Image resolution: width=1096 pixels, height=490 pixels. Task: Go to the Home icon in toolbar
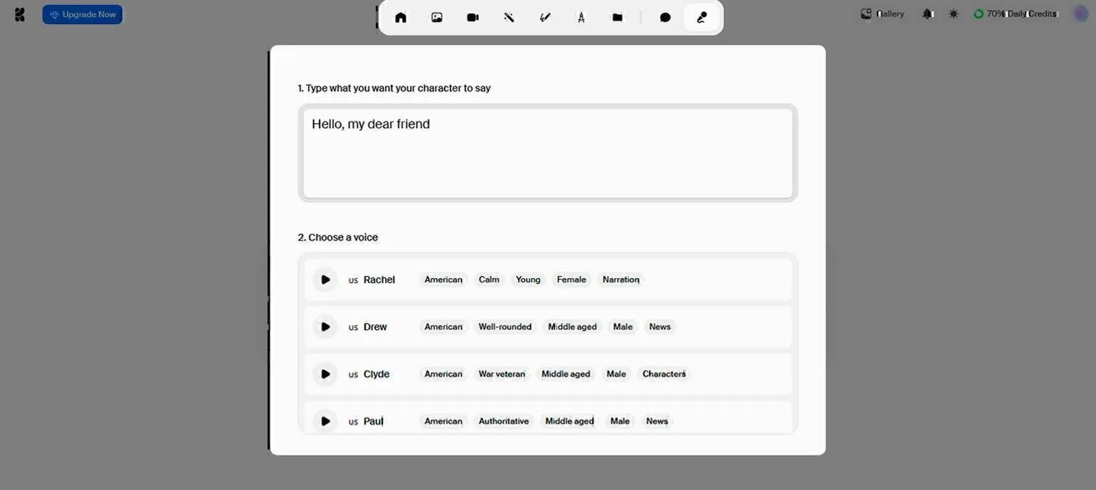[401, 18]
